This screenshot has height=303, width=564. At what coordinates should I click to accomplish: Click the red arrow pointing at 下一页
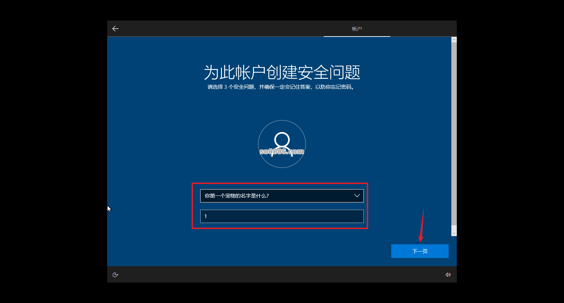tap(422, 225)
